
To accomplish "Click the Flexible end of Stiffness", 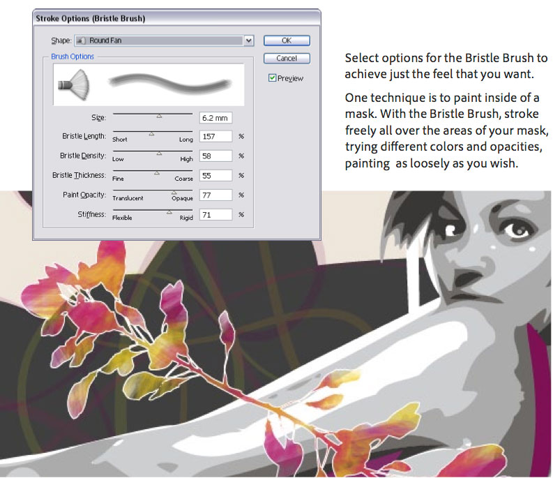I will pyautogui.click(x=122, y=218).
